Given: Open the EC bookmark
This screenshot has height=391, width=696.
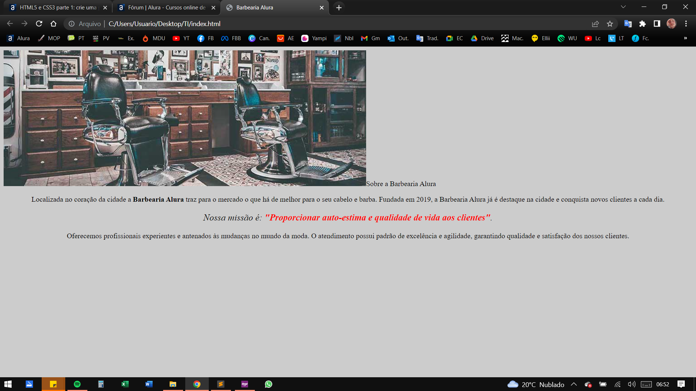Looking at the screenshot, I should (455, 38).
